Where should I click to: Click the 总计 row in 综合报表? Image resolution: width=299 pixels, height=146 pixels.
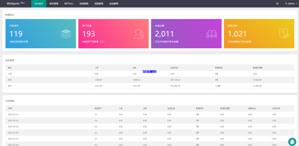tap(10, 86)
